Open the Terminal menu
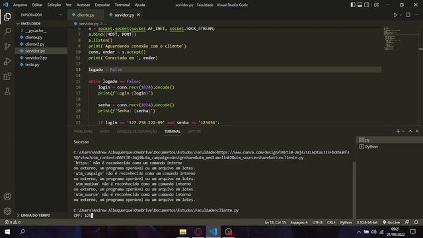This screenshot has width=423, height=238. (x=122, y=5)
